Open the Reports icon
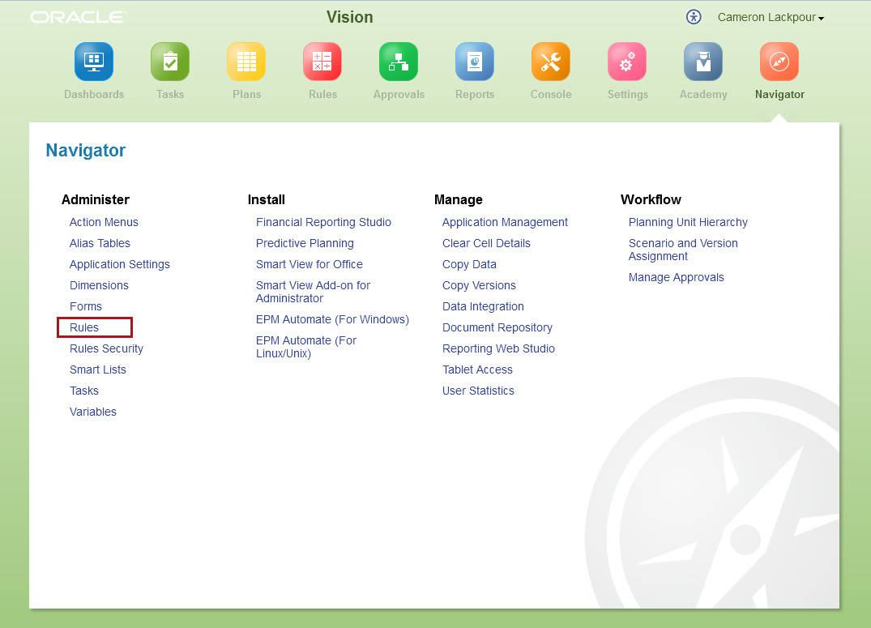 click(x=474, y=62)
